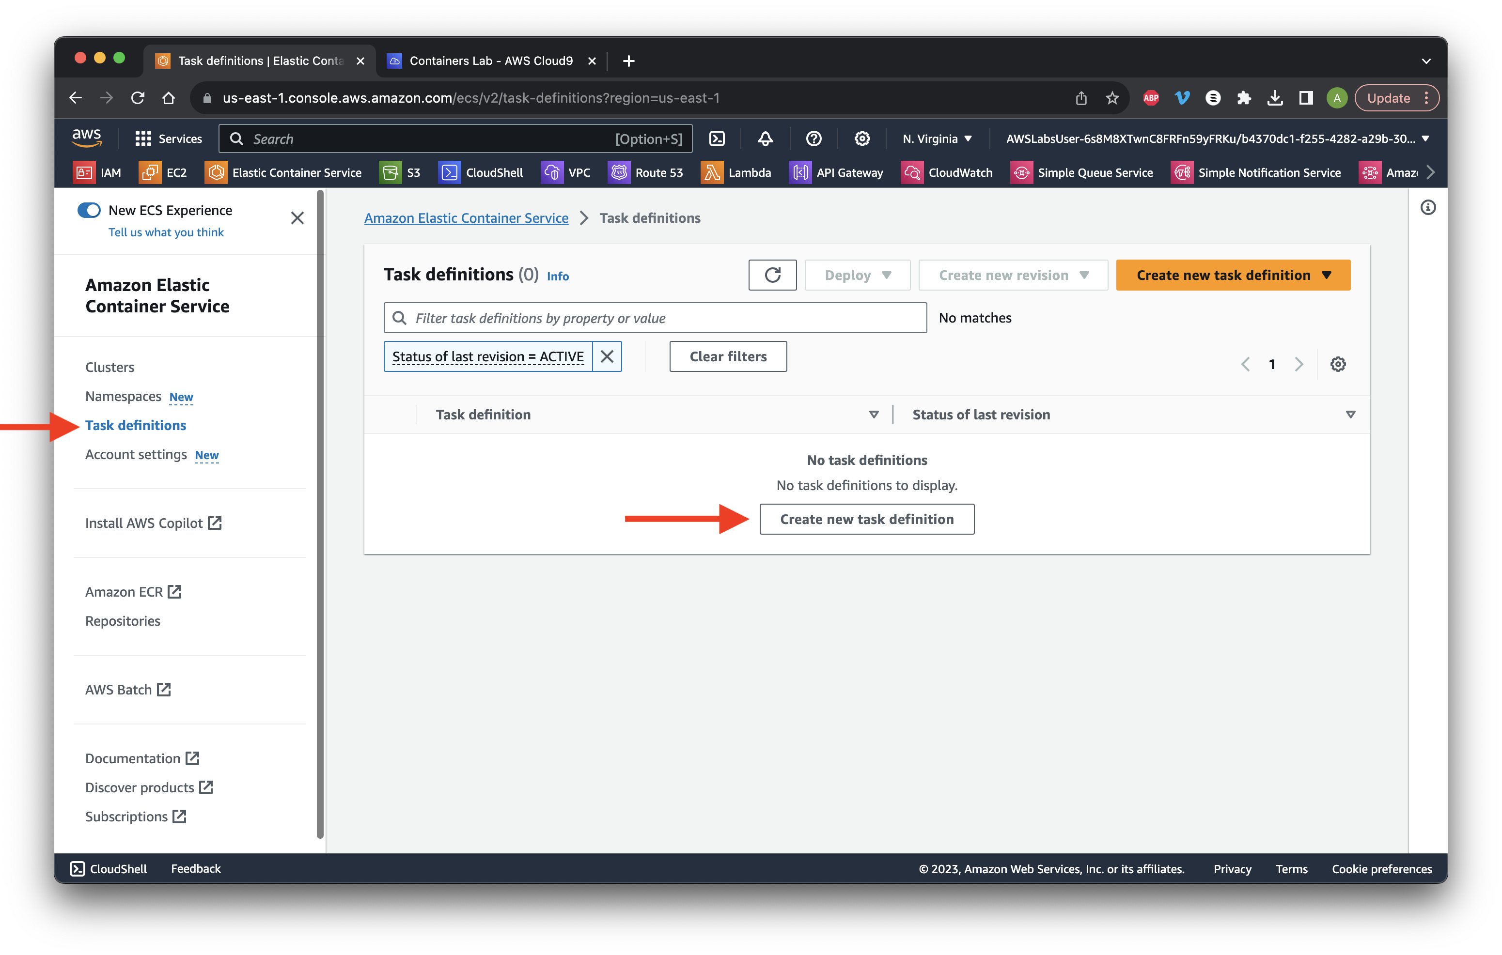Open AWS home via the aws logo

[x=86, y=138]
